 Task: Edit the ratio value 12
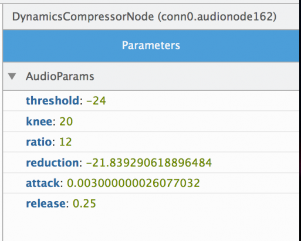pos(66,142)
